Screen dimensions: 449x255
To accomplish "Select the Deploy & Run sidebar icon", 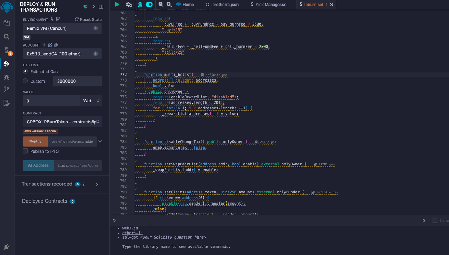I will 6,64.
